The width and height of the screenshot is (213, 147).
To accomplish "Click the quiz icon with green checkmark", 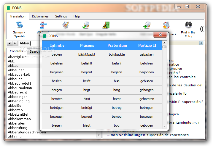I will tap(86, 25).
